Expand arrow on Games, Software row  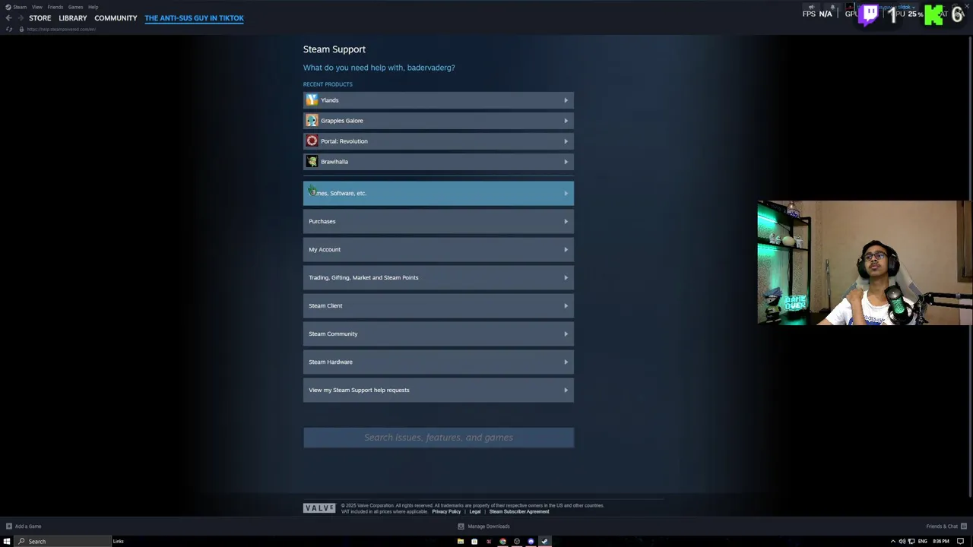tap(566, 193)
